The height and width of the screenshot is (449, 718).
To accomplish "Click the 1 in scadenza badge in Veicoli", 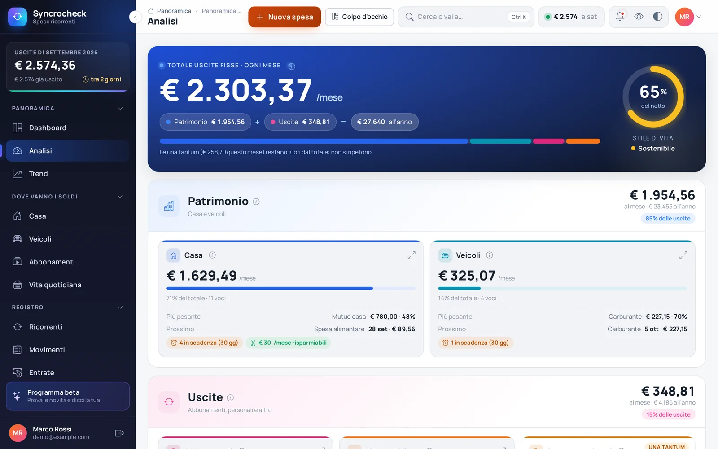I will click(476, 343).
